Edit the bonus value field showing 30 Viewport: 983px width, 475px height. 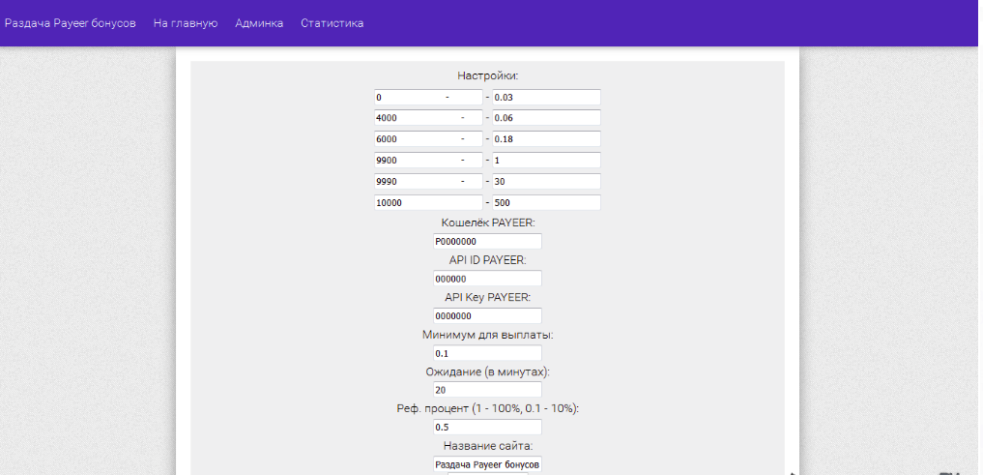pyautogui.click(x=547, y=181)
